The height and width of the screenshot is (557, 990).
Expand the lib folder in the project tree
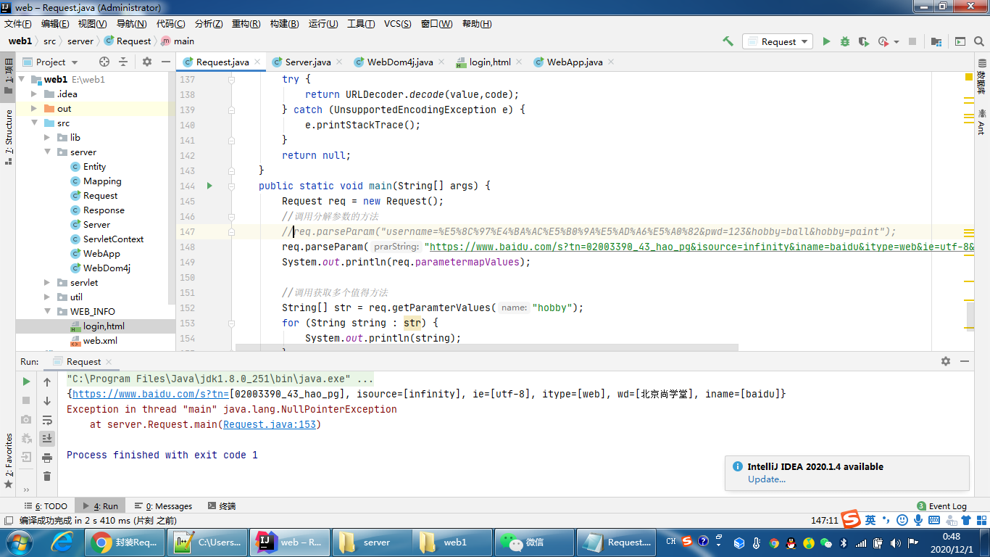click(x=47, y=137)
